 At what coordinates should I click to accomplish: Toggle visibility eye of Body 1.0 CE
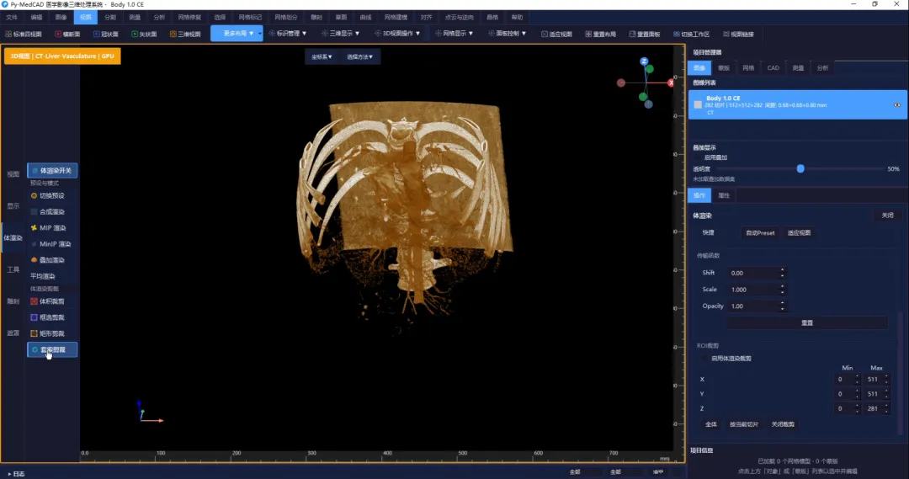click(x=897, y=105)
